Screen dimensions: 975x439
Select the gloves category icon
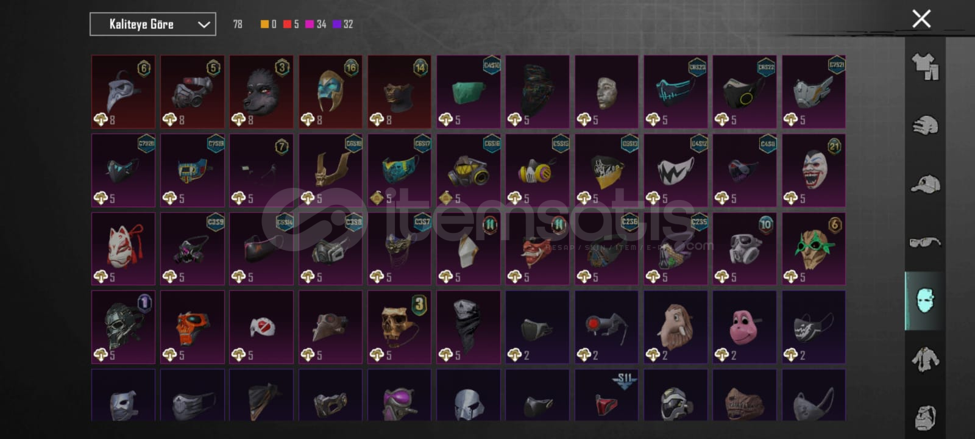coord(925,126)
